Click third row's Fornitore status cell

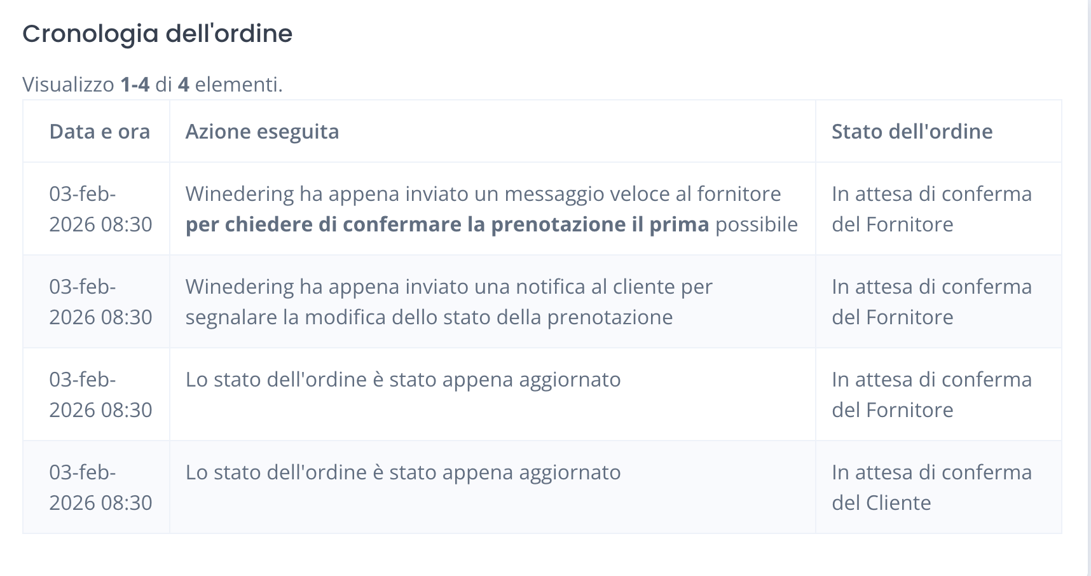[931, 395]
